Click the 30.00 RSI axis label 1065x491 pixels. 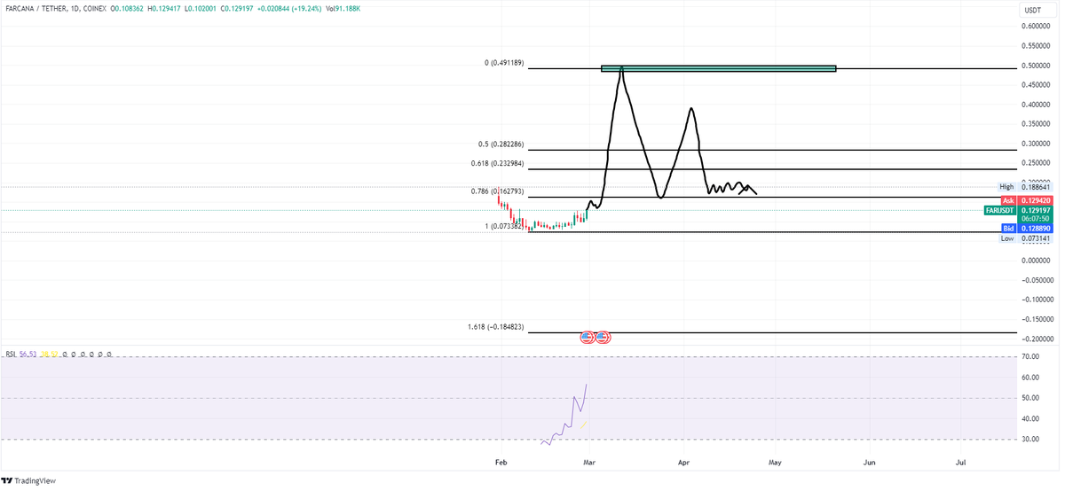tap(1032, 439)
